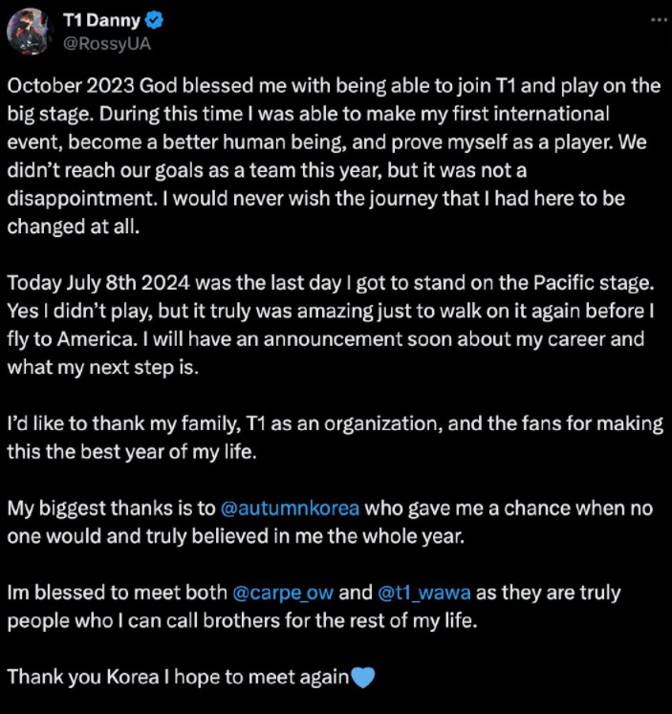Click the 'Im blessed to meet both' text
672x714 pixels.
tap(117, 593)
